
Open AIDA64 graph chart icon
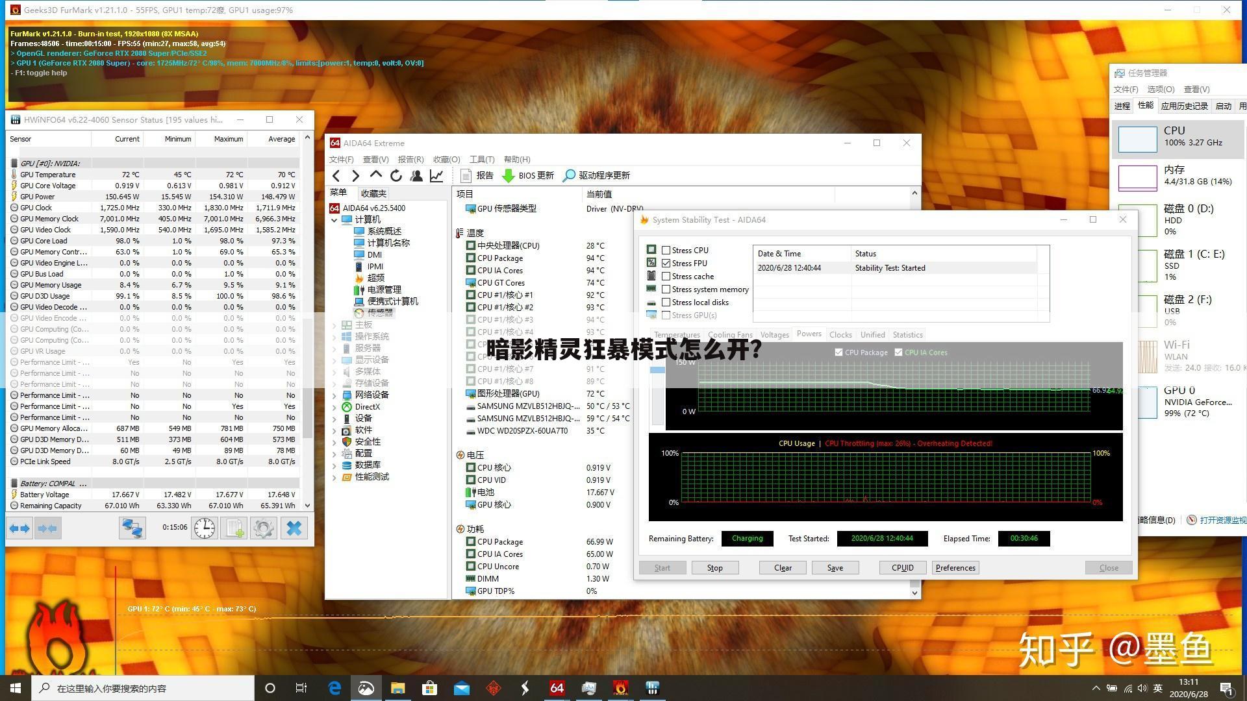pos(436,175)
